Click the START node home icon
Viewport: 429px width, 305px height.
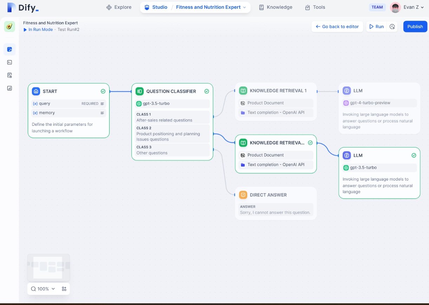(36, 91)
